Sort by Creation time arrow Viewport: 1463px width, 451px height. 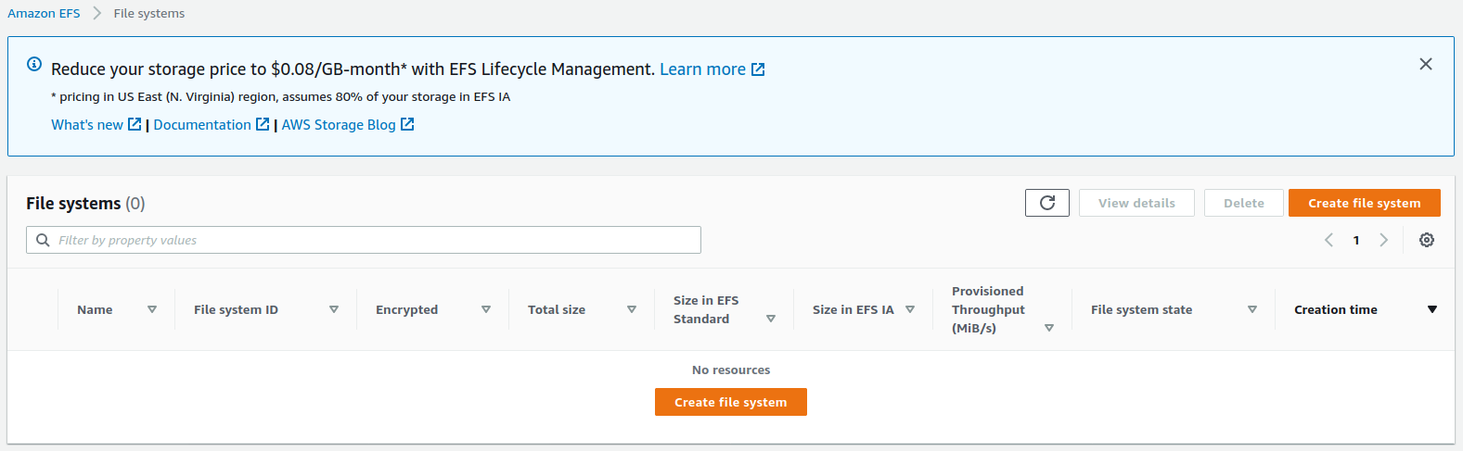(1431, 309)
